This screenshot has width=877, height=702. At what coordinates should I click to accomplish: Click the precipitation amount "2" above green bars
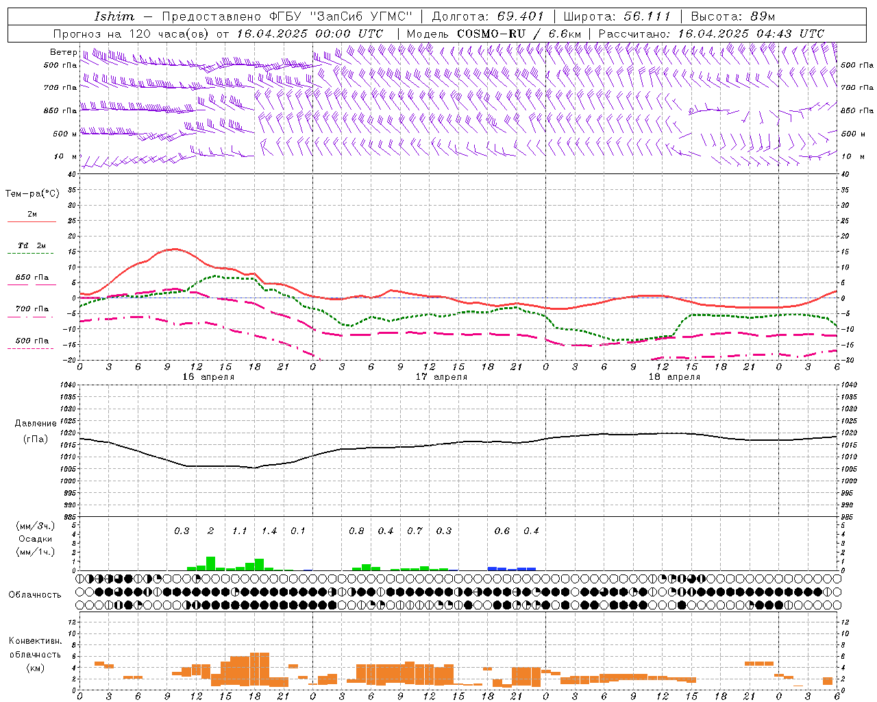click(211, 531)
